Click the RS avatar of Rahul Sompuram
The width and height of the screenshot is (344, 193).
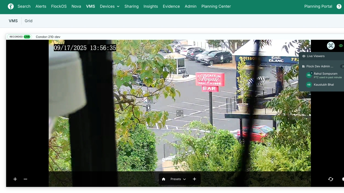(309, 75)
